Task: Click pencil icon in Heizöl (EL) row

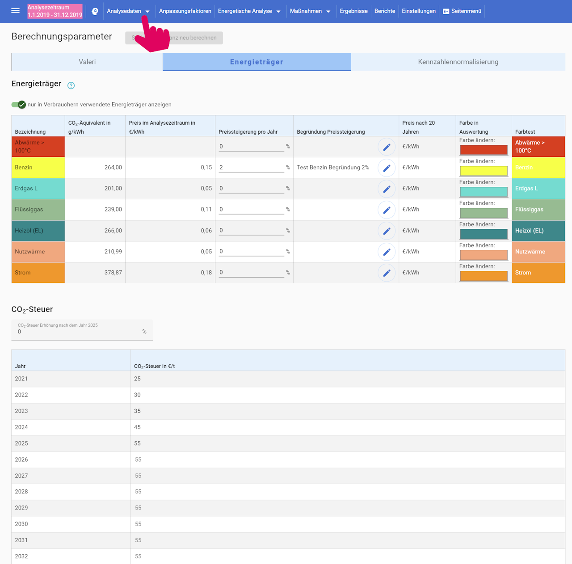Action: [x=387, y=231]
